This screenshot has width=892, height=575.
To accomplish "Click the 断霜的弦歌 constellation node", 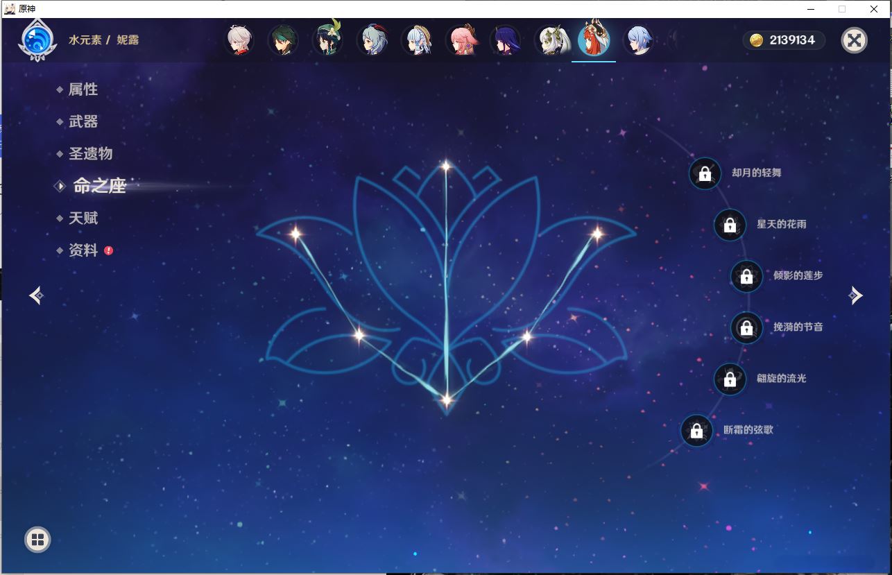I will (x=696, y=431).
